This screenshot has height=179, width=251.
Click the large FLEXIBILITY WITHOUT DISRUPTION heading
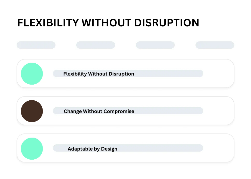coord(108,23)
